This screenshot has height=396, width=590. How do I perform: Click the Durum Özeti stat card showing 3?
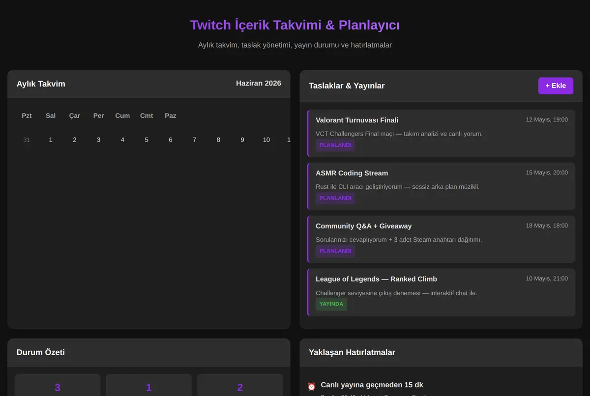(x=58, y=385)
